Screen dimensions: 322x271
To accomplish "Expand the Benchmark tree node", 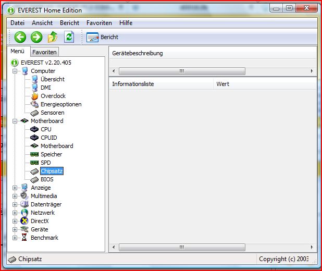I will click(15, 238).
